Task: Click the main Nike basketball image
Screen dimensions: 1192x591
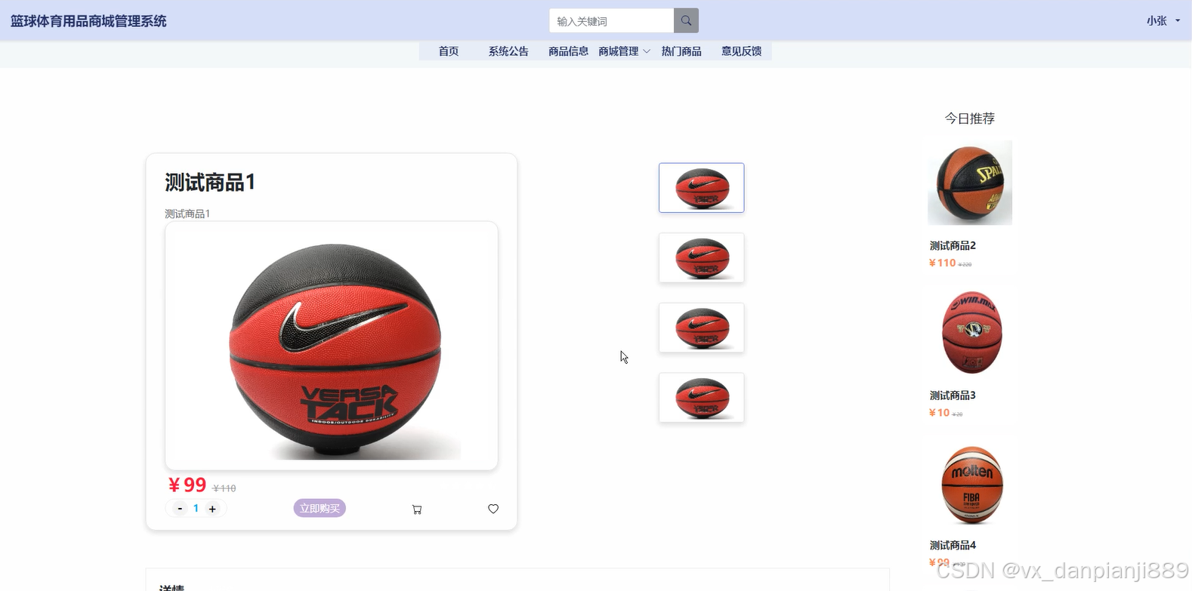Action: pyautogui.click(x=332, y=346)
